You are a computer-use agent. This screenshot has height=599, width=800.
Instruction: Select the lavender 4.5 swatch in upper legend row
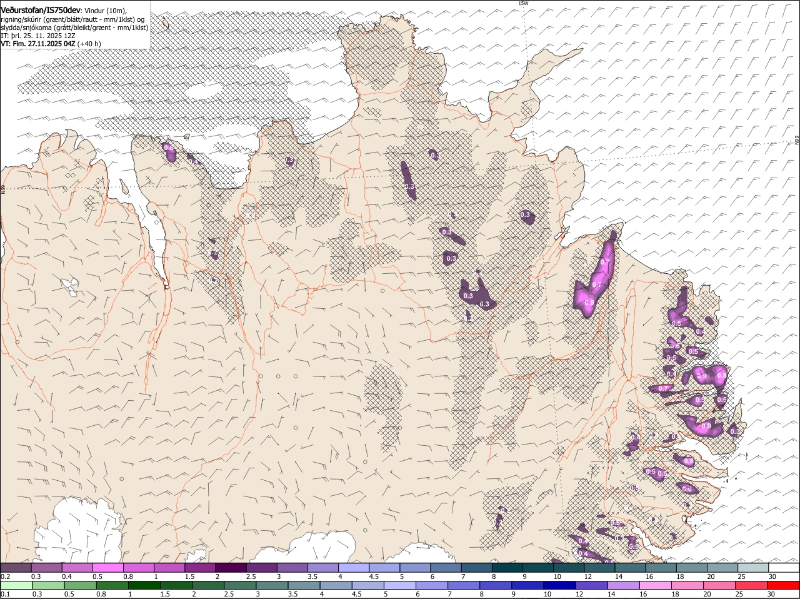[x=384, y=567]
